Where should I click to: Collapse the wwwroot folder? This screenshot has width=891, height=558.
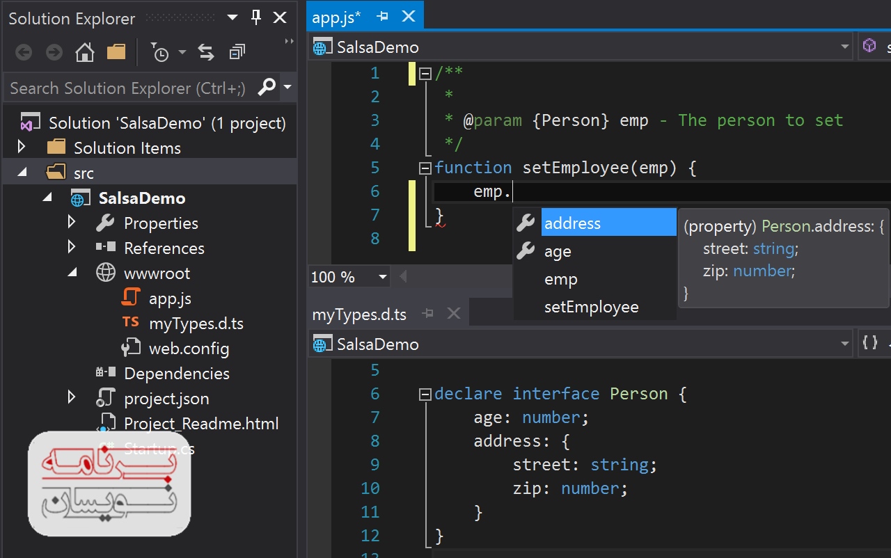pyautogui.click(x=73, y=273)
